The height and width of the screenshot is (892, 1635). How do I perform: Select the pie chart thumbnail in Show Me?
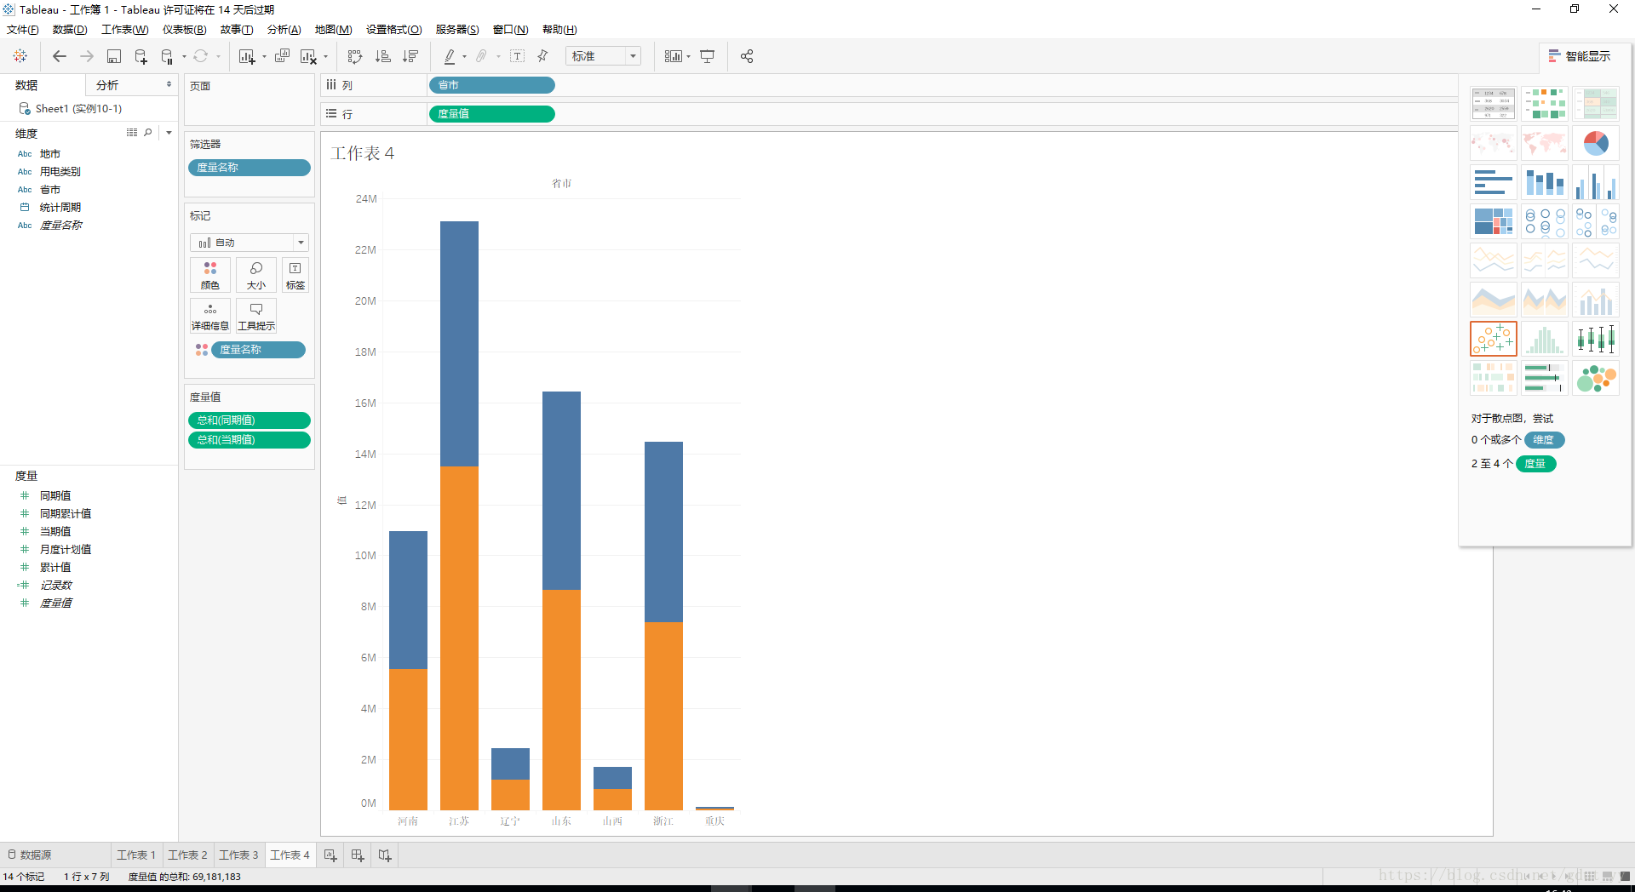coord(1595,143)
